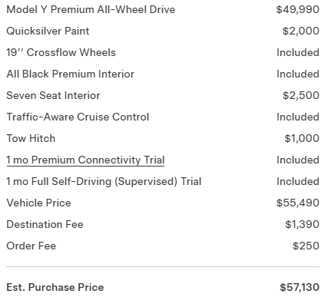Select the $1,390 destination fee amount
This screenshot has height=297, width=328.
click(302, 225)
